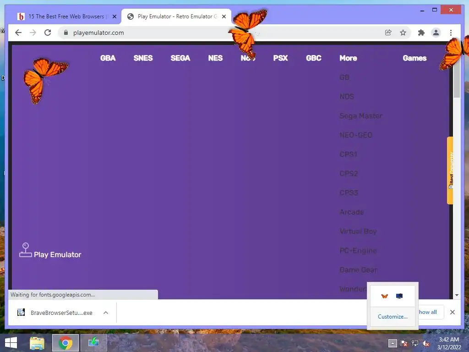Open File Explorer from the taskbar
Image resolution: width=469 pixels, height=352 pixels.
[x=37, y=343]
